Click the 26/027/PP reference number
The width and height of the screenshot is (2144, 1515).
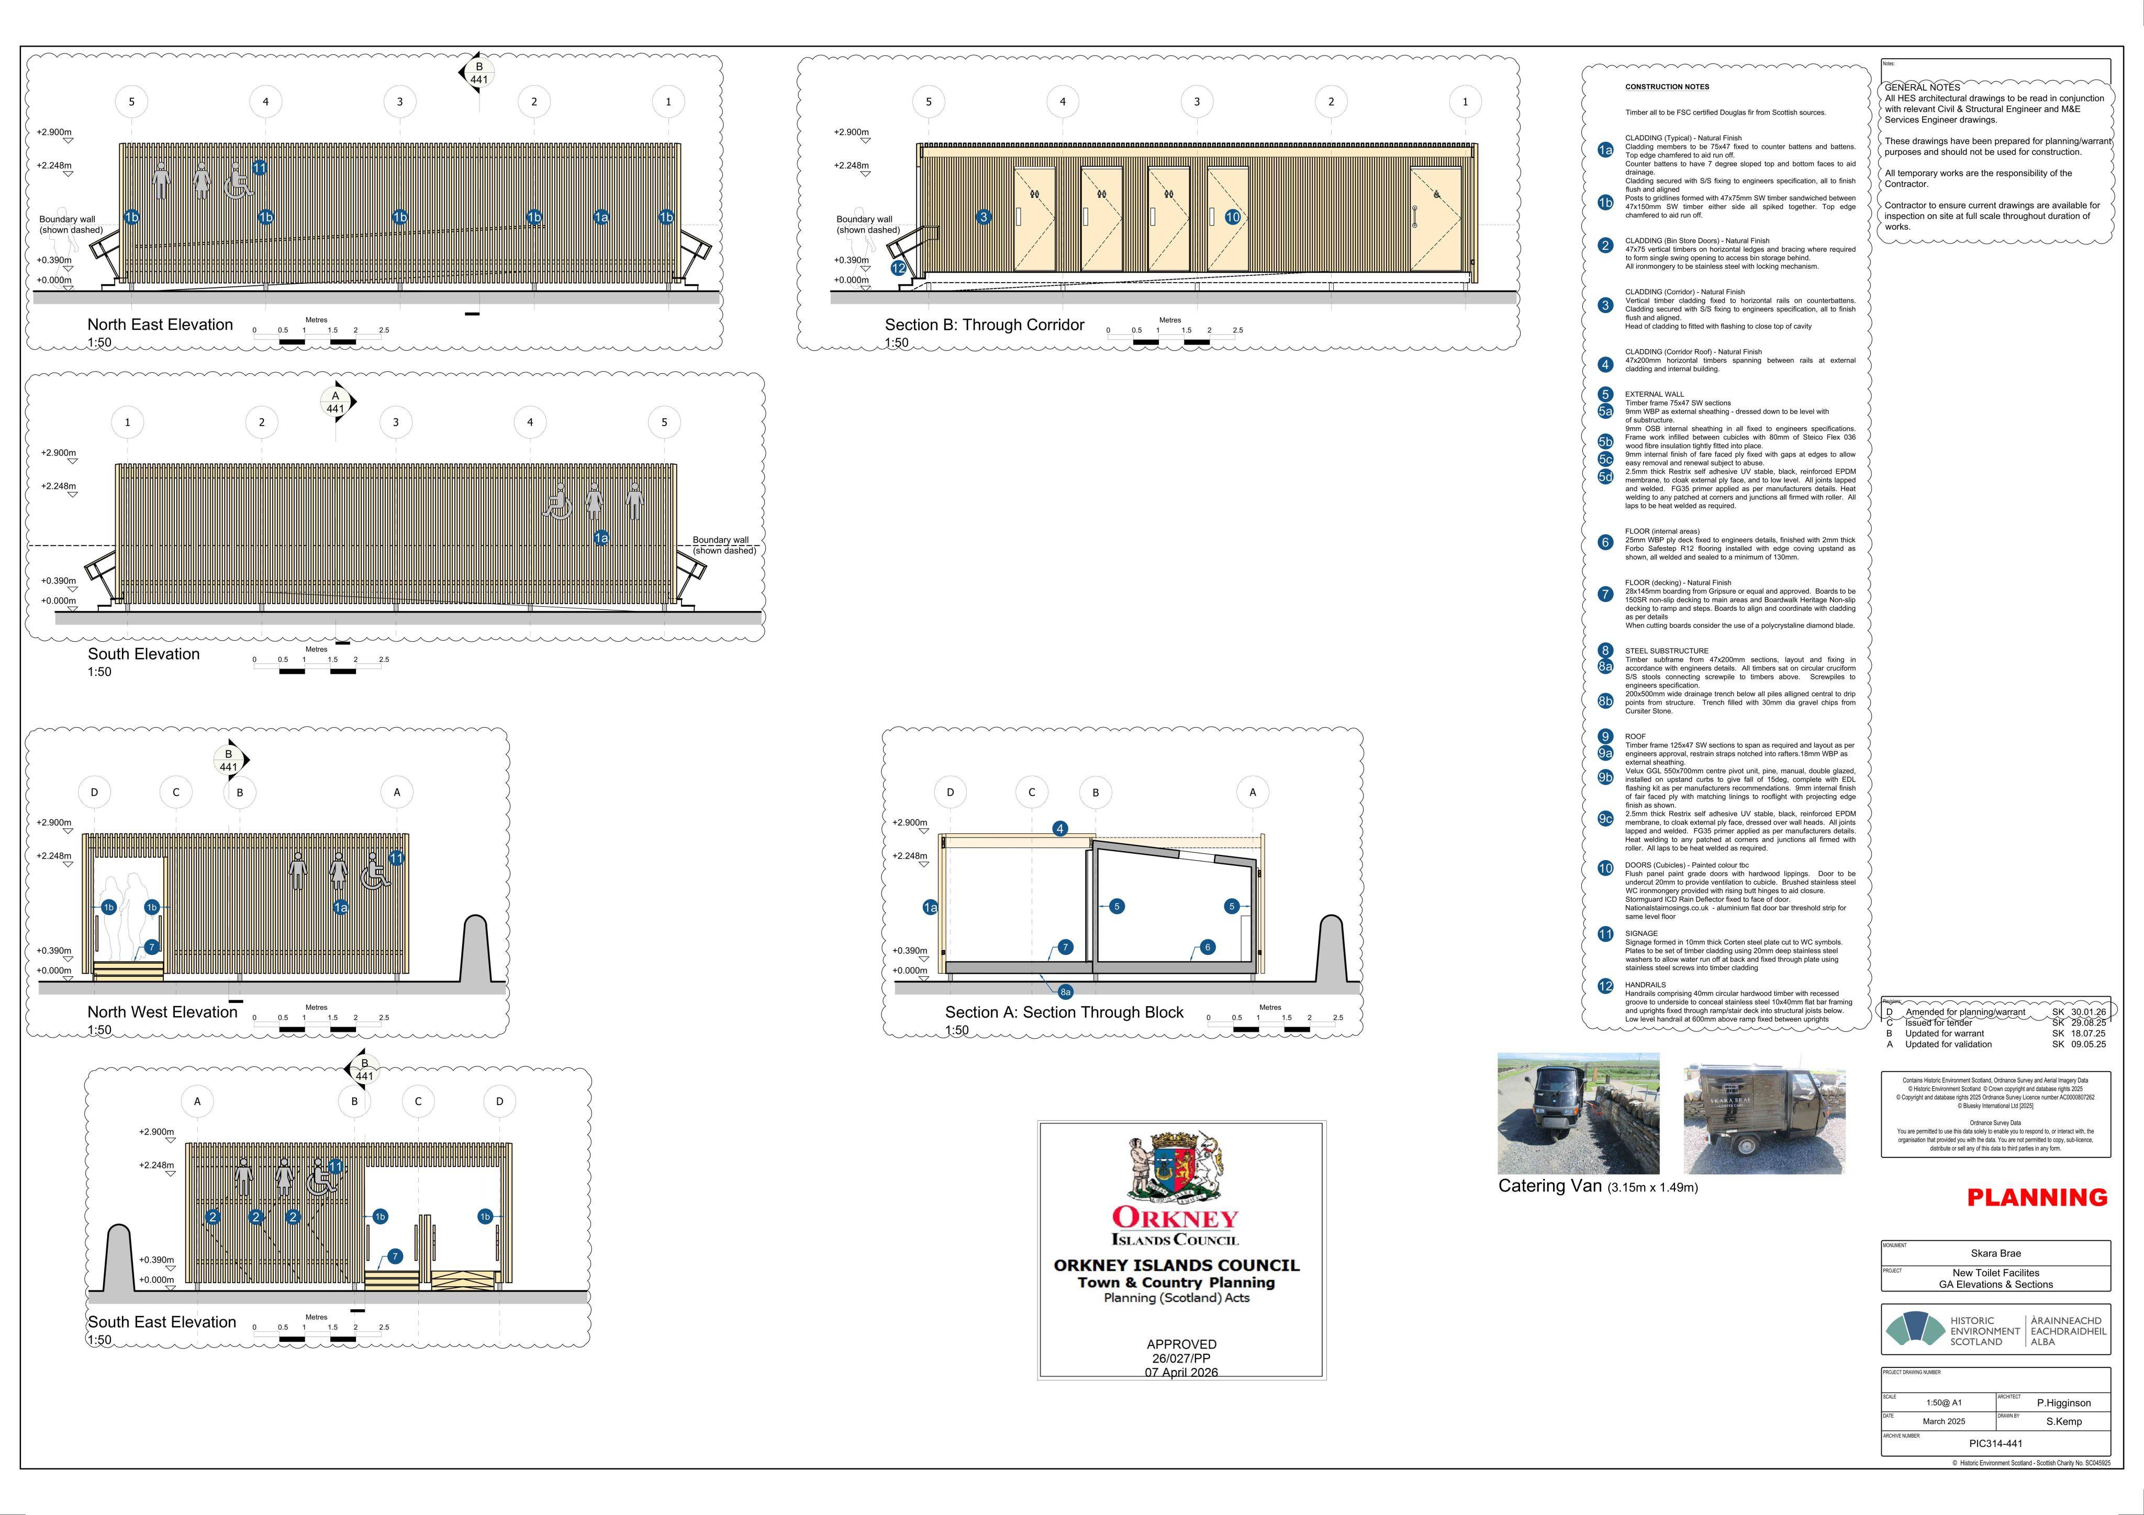pos(1181,1358)
